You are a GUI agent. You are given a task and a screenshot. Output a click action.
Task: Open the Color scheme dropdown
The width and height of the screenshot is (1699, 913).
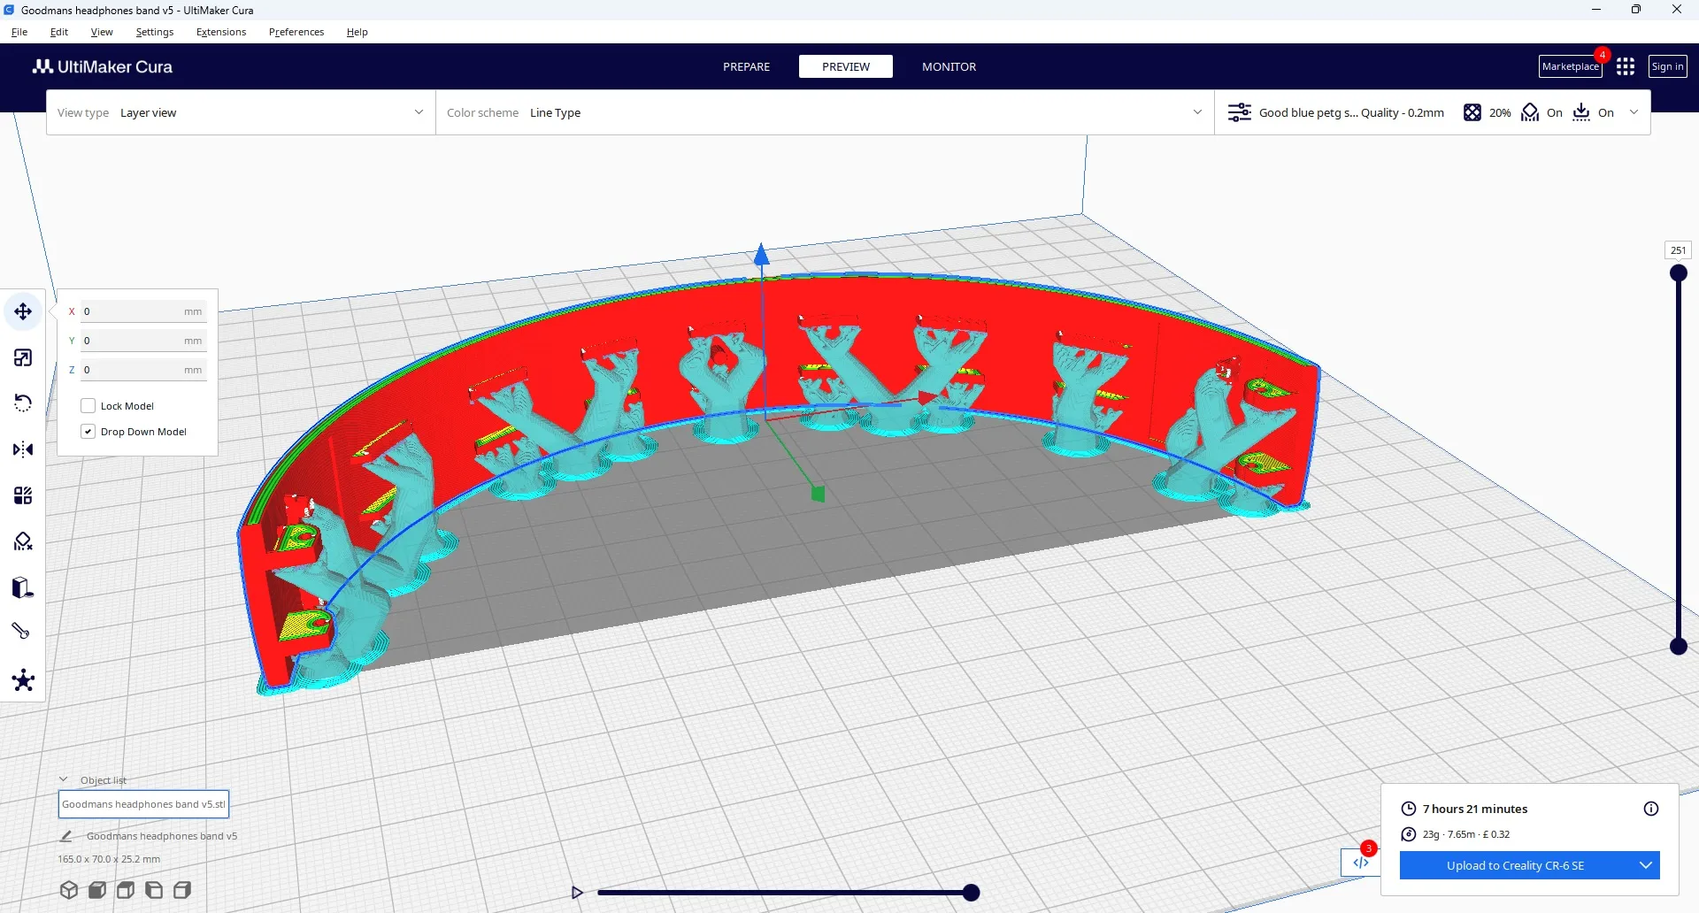coord(824,112)
